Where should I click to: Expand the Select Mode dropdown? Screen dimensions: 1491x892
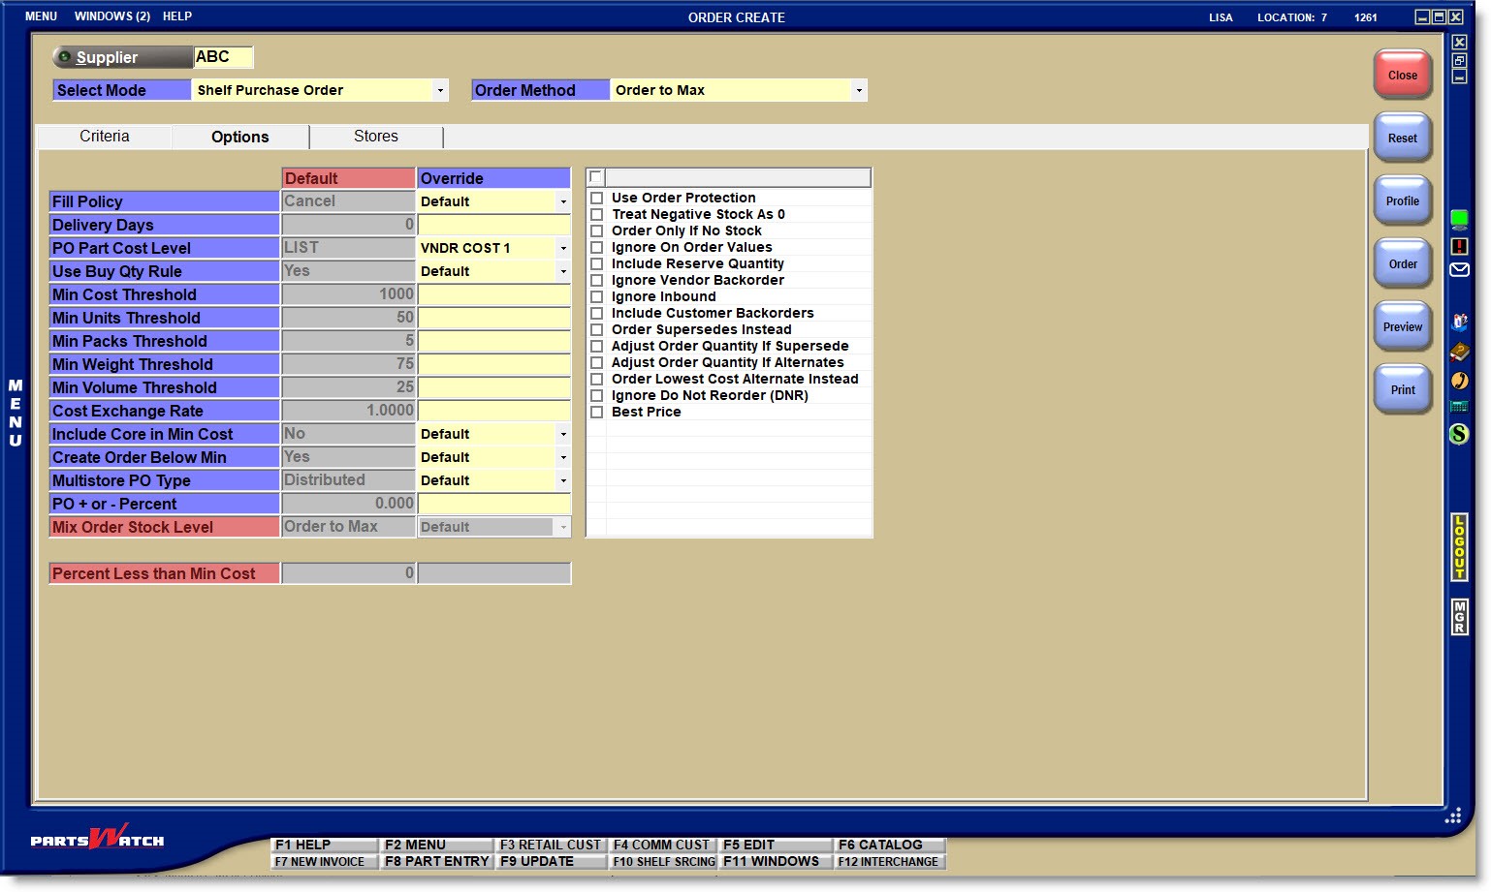tap(440, 90)
